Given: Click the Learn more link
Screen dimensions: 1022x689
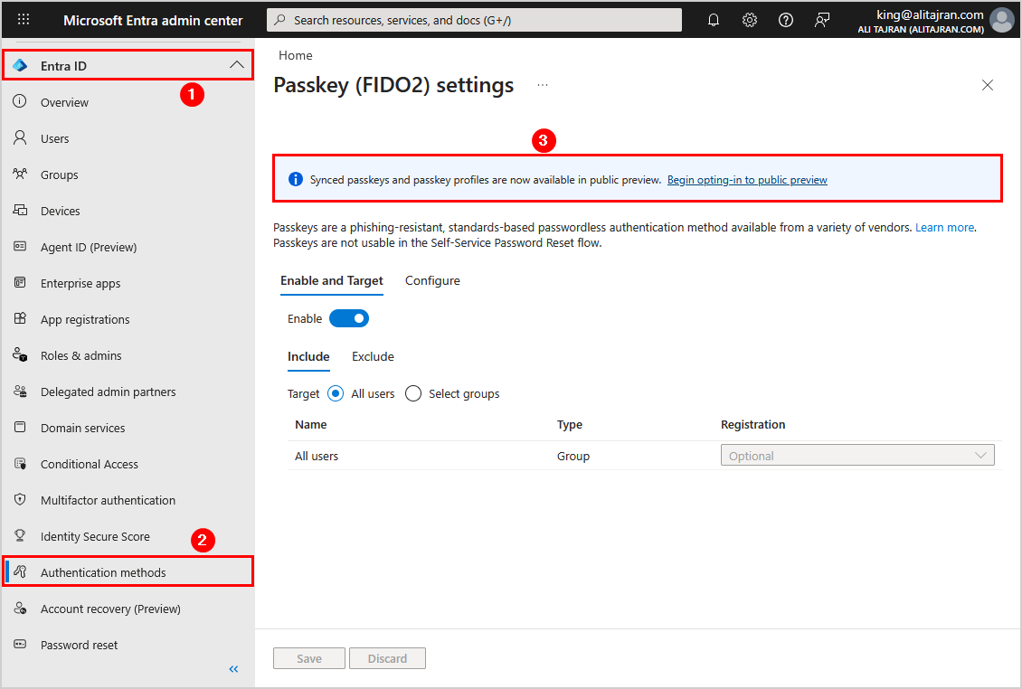Looking at the screenshot, I should click(944, 228).
